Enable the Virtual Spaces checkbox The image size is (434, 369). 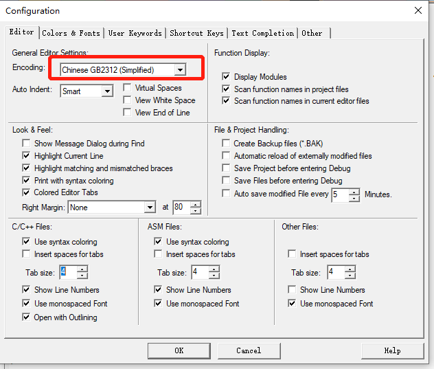[127, 88]
